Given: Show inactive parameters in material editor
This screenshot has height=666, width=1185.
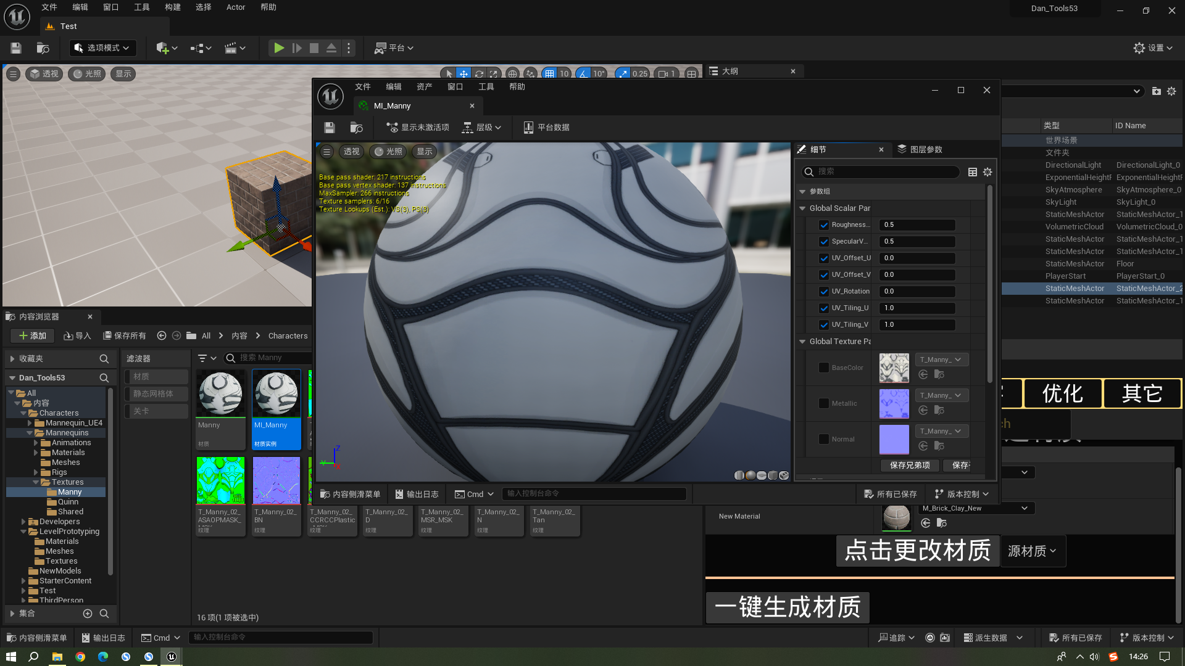Looking at the screenshot, I should coord(418,128).
